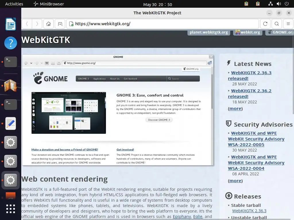Open the WebKitGTK 2.36.2 released! news link
This screenshot has height=220, width=294.
[250, 94]
